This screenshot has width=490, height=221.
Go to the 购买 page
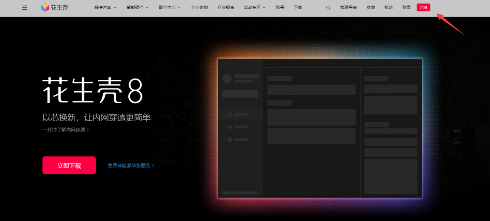click(x=280, y=8)
